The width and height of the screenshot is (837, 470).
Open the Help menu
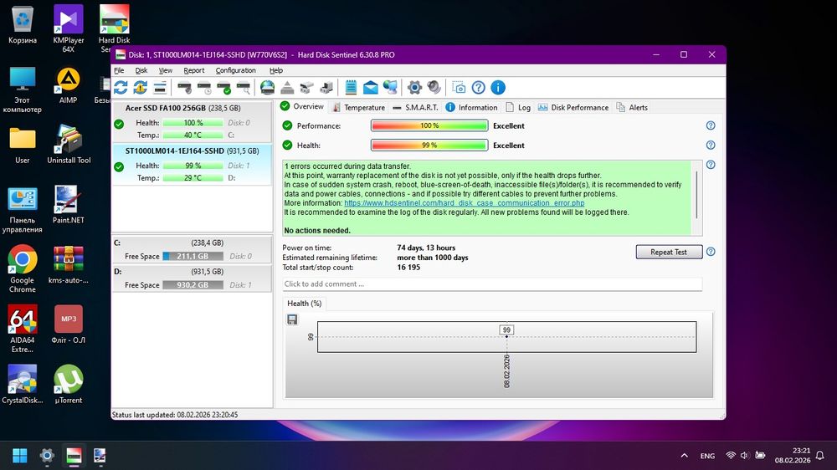tap(276, 70)
